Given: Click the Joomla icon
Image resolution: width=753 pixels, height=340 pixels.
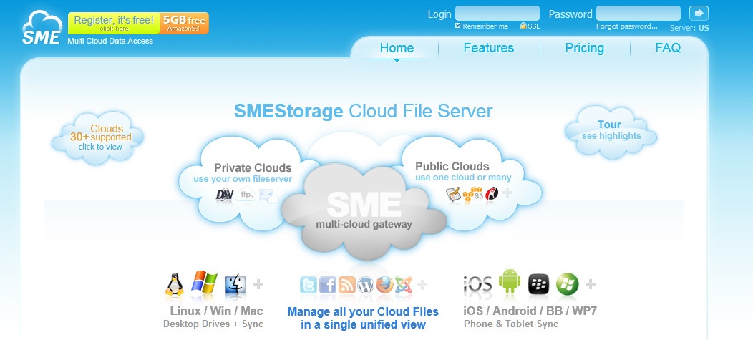Looking at the screenshot, I should click(x=404, y=285).
